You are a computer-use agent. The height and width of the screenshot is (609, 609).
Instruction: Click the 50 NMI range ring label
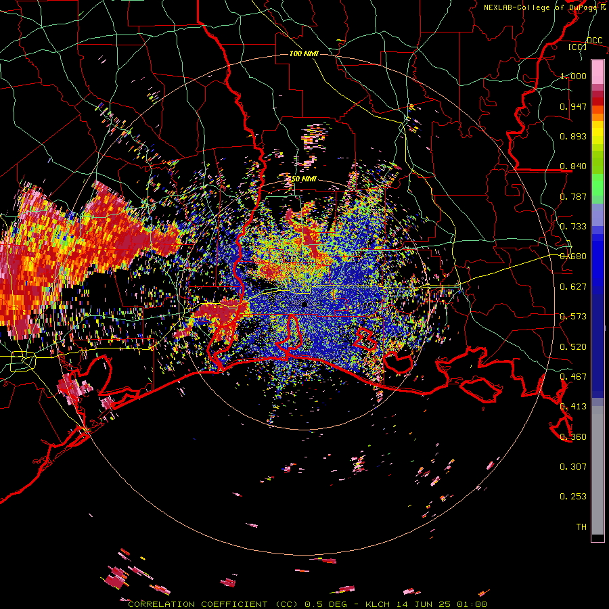(x=304, y=179)
